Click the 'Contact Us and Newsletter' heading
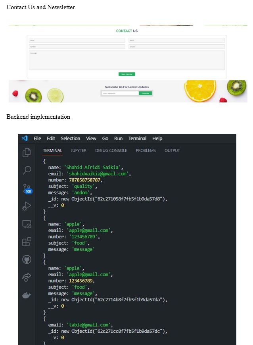The width and height of the screenshot is (253, 345). point(41,7)
